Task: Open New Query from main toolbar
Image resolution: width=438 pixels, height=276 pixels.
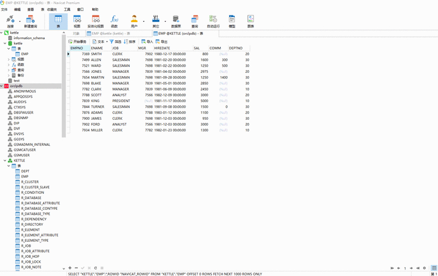Action: [30, 22]
